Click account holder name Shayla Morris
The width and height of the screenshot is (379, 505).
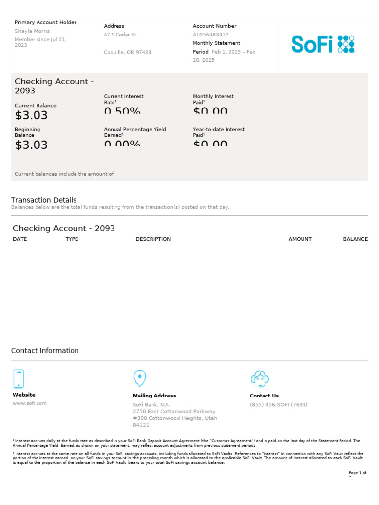(32, 31)
